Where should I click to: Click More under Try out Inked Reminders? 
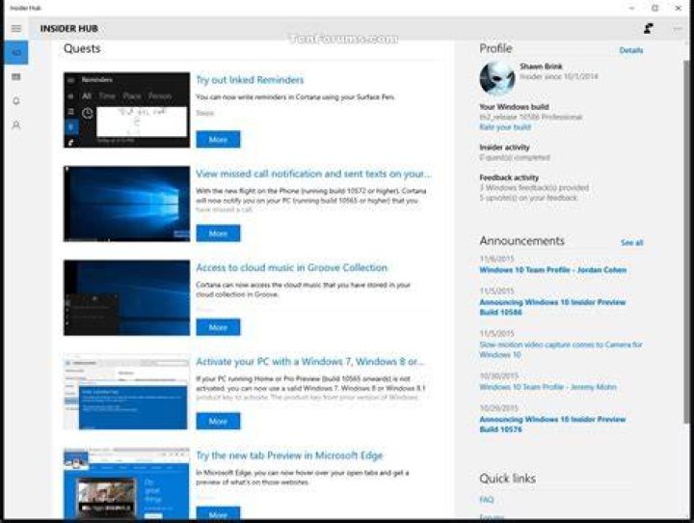218,140
